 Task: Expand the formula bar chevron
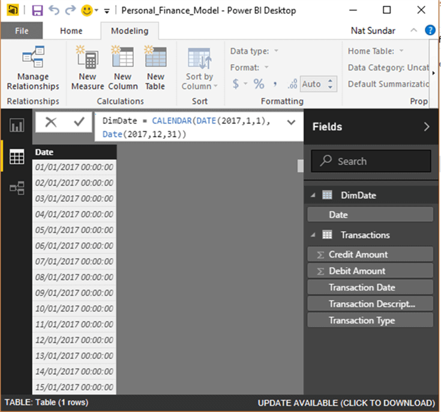point(291,122)
